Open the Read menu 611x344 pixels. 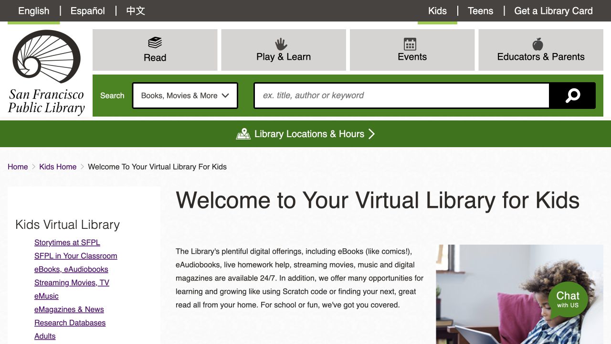(x=155, y=50)
